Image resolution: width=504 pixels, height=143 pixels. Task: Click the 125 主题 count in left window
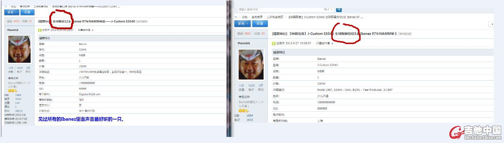click(x=11, y=69)
